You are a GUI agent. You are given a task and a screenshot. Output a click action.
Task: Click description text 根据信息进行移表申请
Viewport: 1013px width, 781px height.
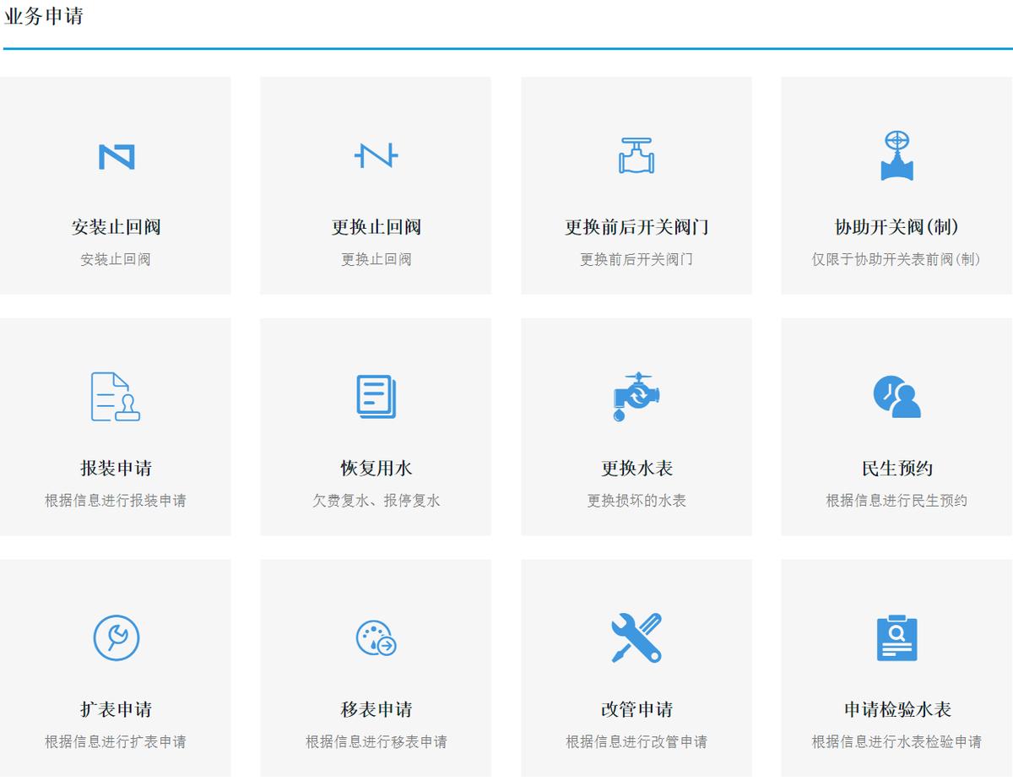376,742
